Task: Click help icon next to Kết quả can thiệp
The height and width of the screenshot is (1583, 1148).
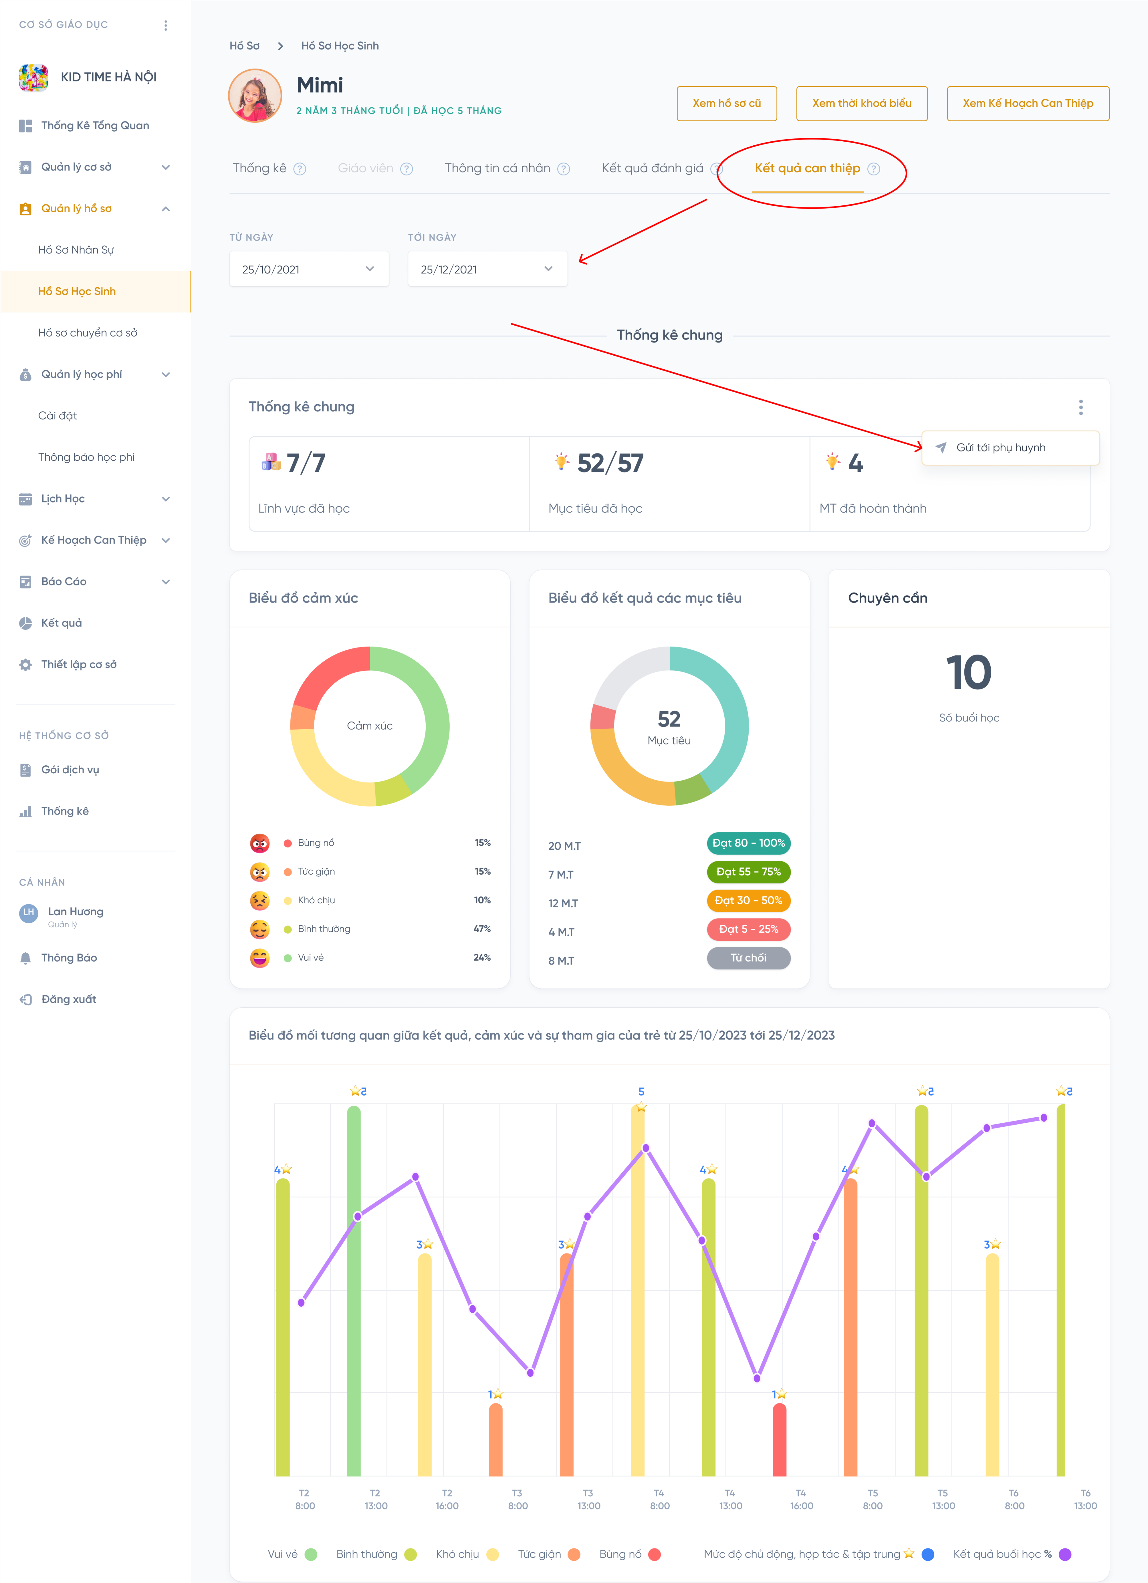Action: 873,169
